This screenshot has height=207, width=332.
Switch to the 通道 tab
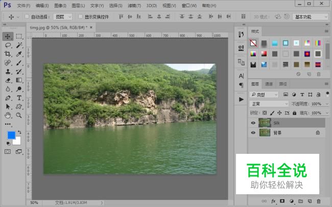pyautogui.click(x=269, y=84)
